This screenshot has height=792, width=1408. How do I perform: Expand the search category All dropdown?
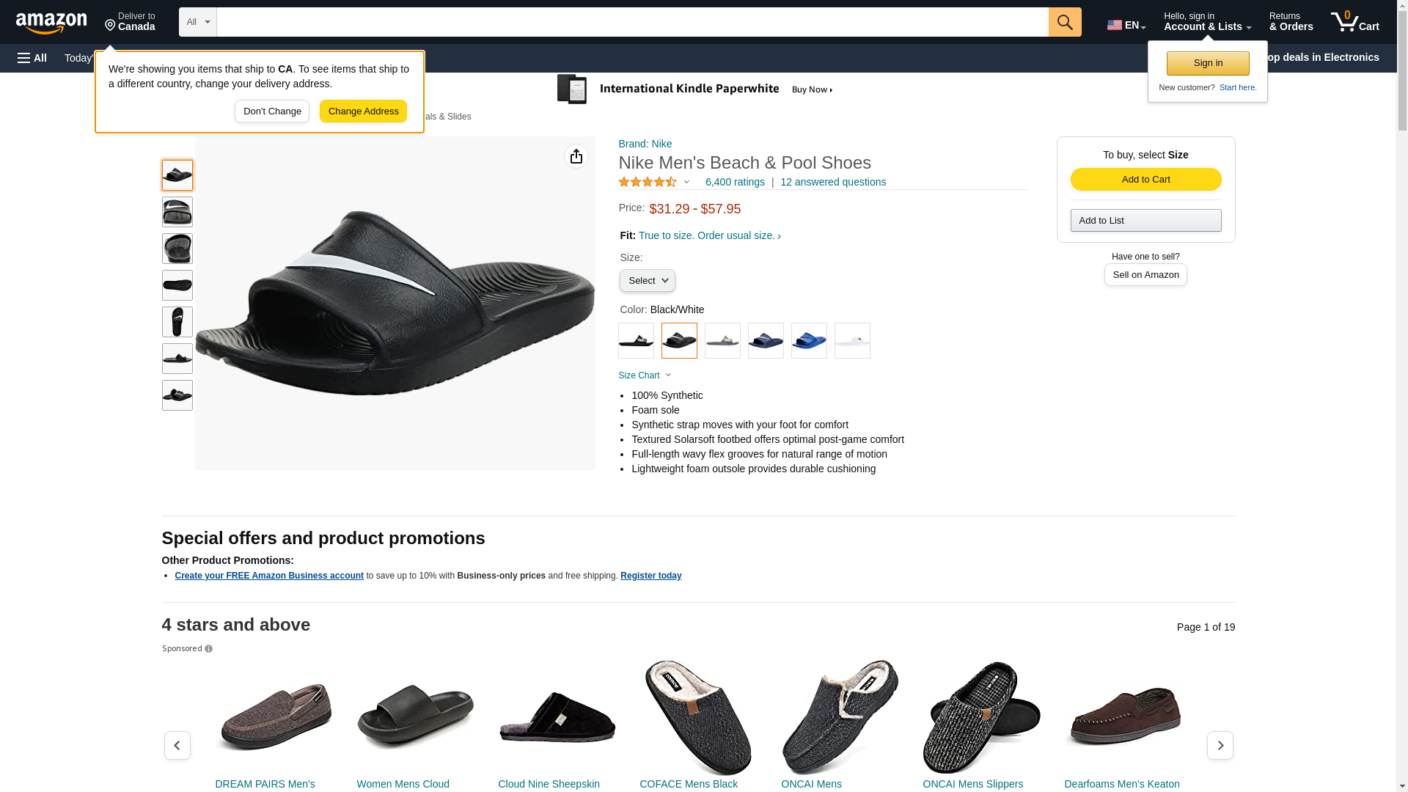click(x=197, y=22)
